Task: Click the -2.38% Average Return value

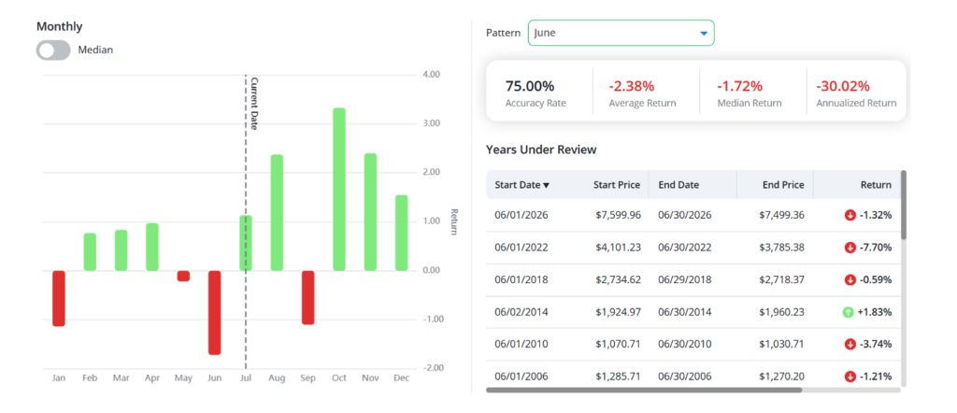Action: (633, 87)
